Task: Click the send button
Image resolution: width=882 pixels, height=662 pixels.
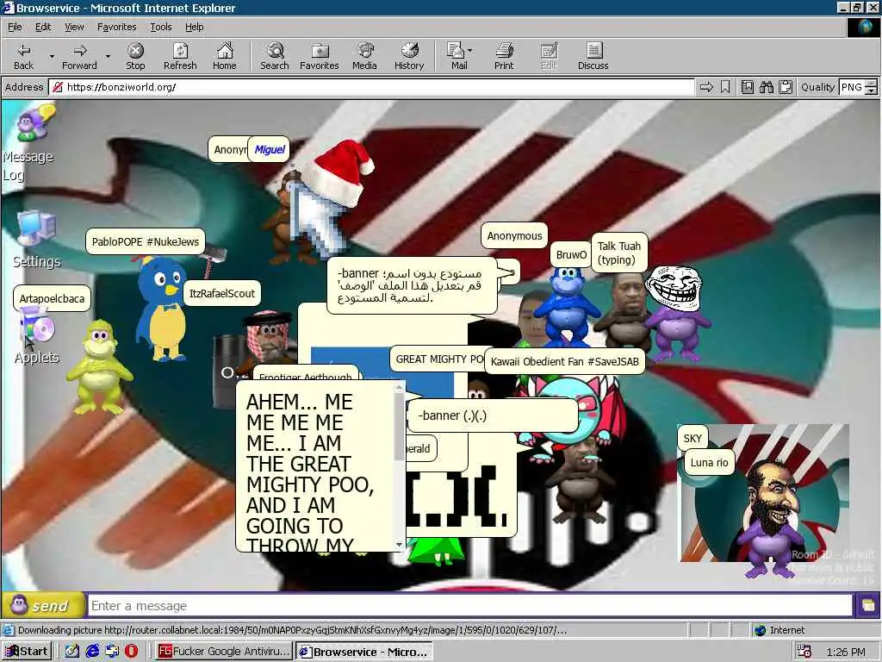Action: point(43,606)
